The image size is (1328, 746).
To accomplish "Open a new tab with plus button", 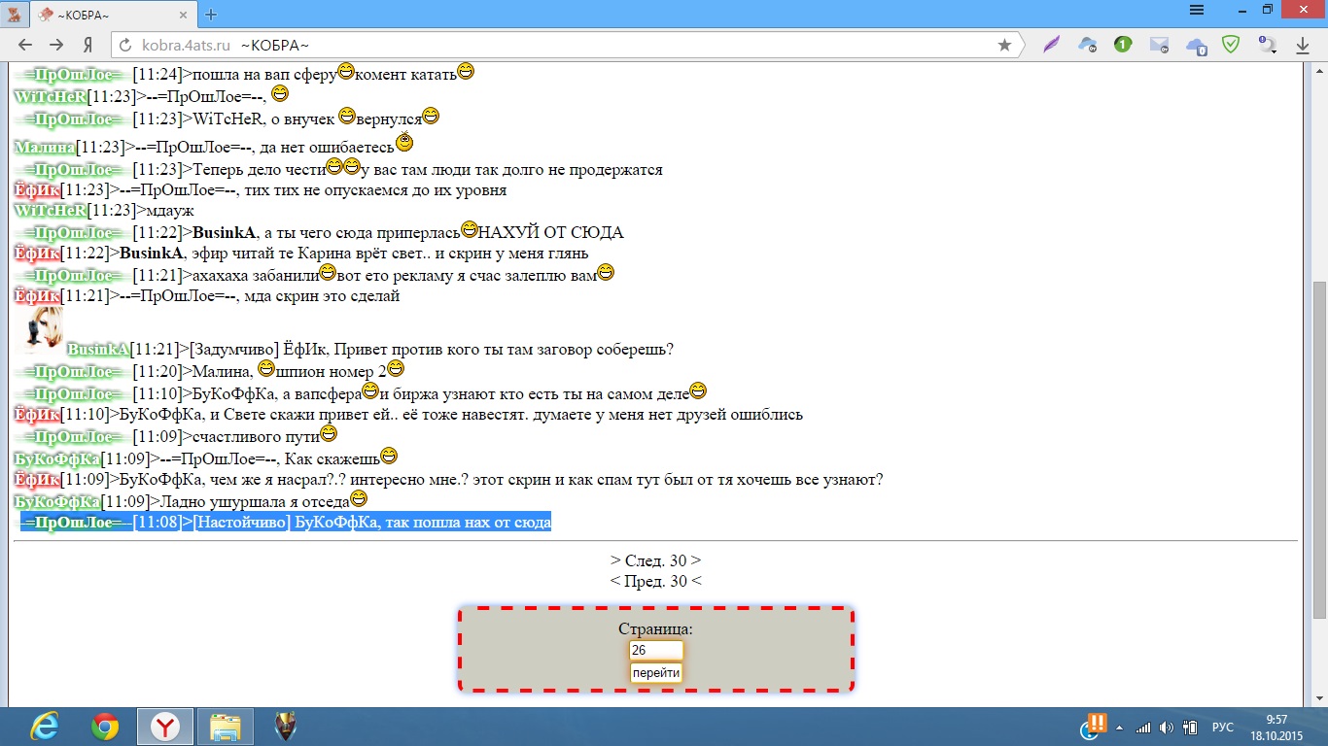I will [211, 15].
